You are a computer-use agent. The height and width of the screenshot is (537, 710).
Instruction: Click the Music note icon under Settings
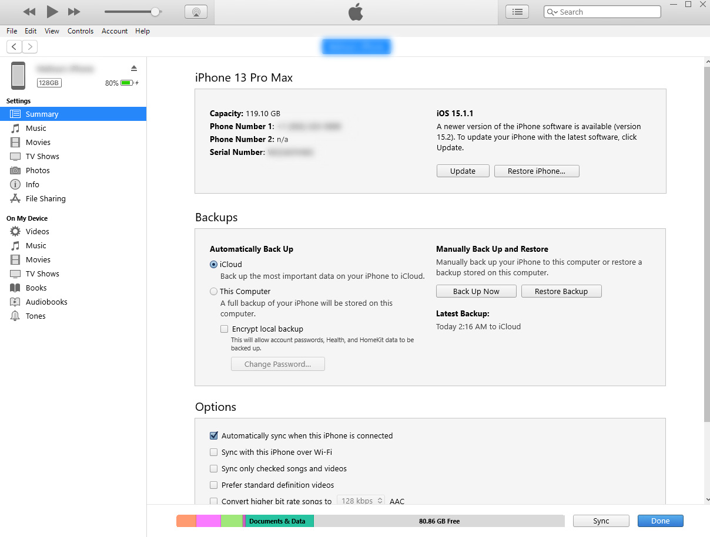tap(15, 129)
